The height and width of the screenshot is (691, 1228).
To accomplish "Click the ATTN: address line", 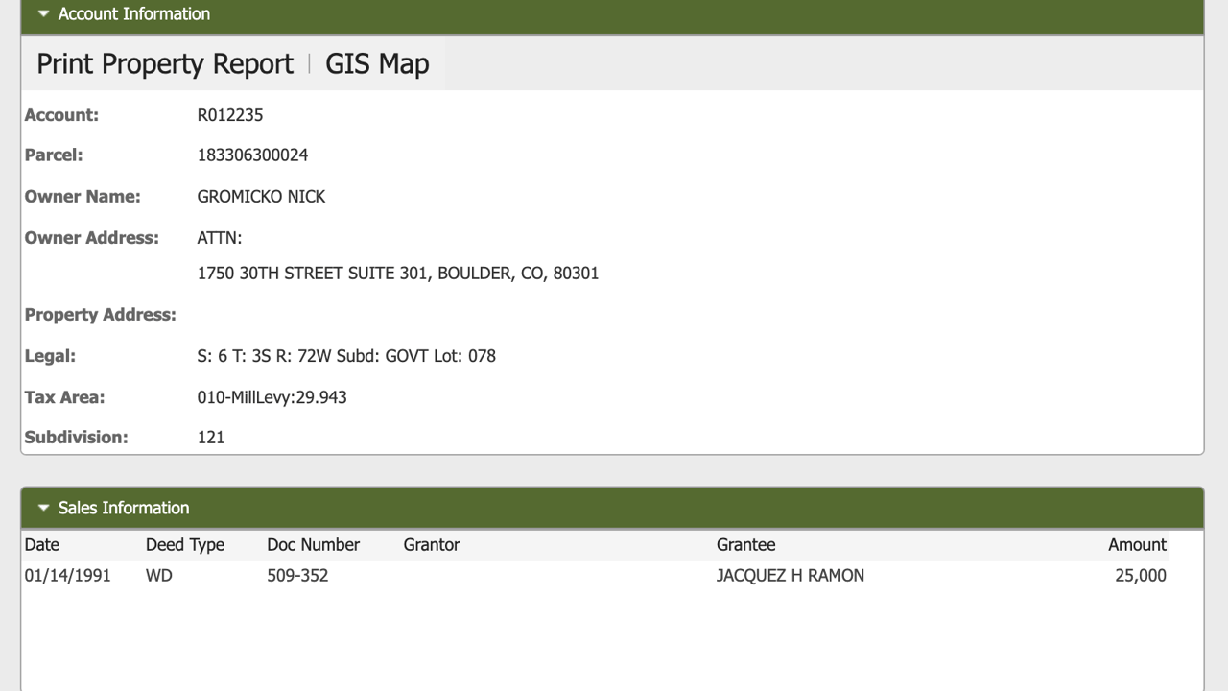I will (220, 237).
